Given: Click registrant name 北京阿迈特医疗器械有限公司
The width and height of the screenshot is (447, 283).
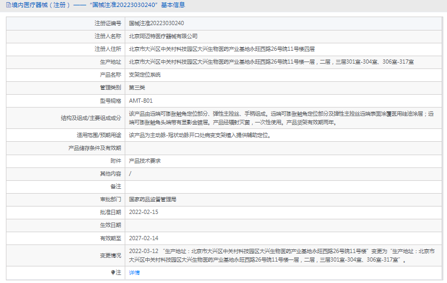Looking at the screenshot, I should 163,36.
